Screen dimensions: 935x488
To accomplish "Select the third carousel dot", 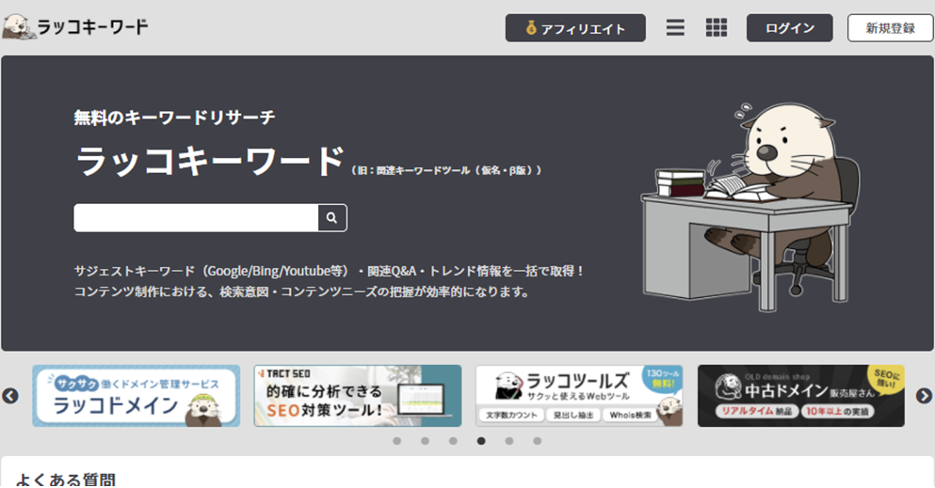I will (453, 441).
